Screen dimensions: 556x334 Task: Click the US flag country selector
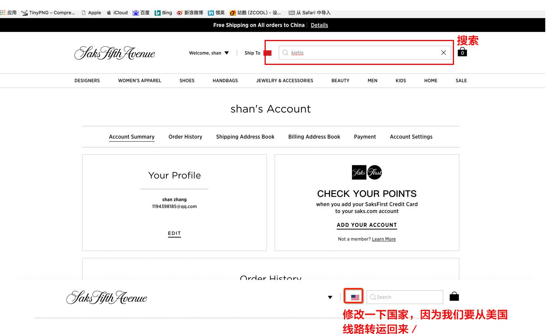point(355,297)
